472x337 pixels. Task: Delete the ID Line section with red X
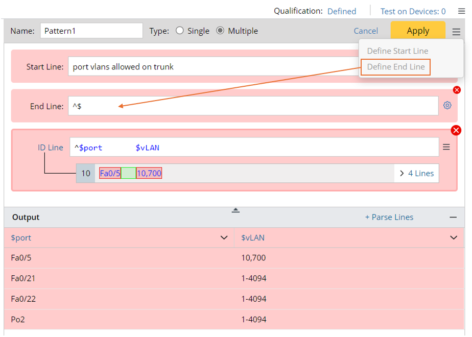point(456,130)
